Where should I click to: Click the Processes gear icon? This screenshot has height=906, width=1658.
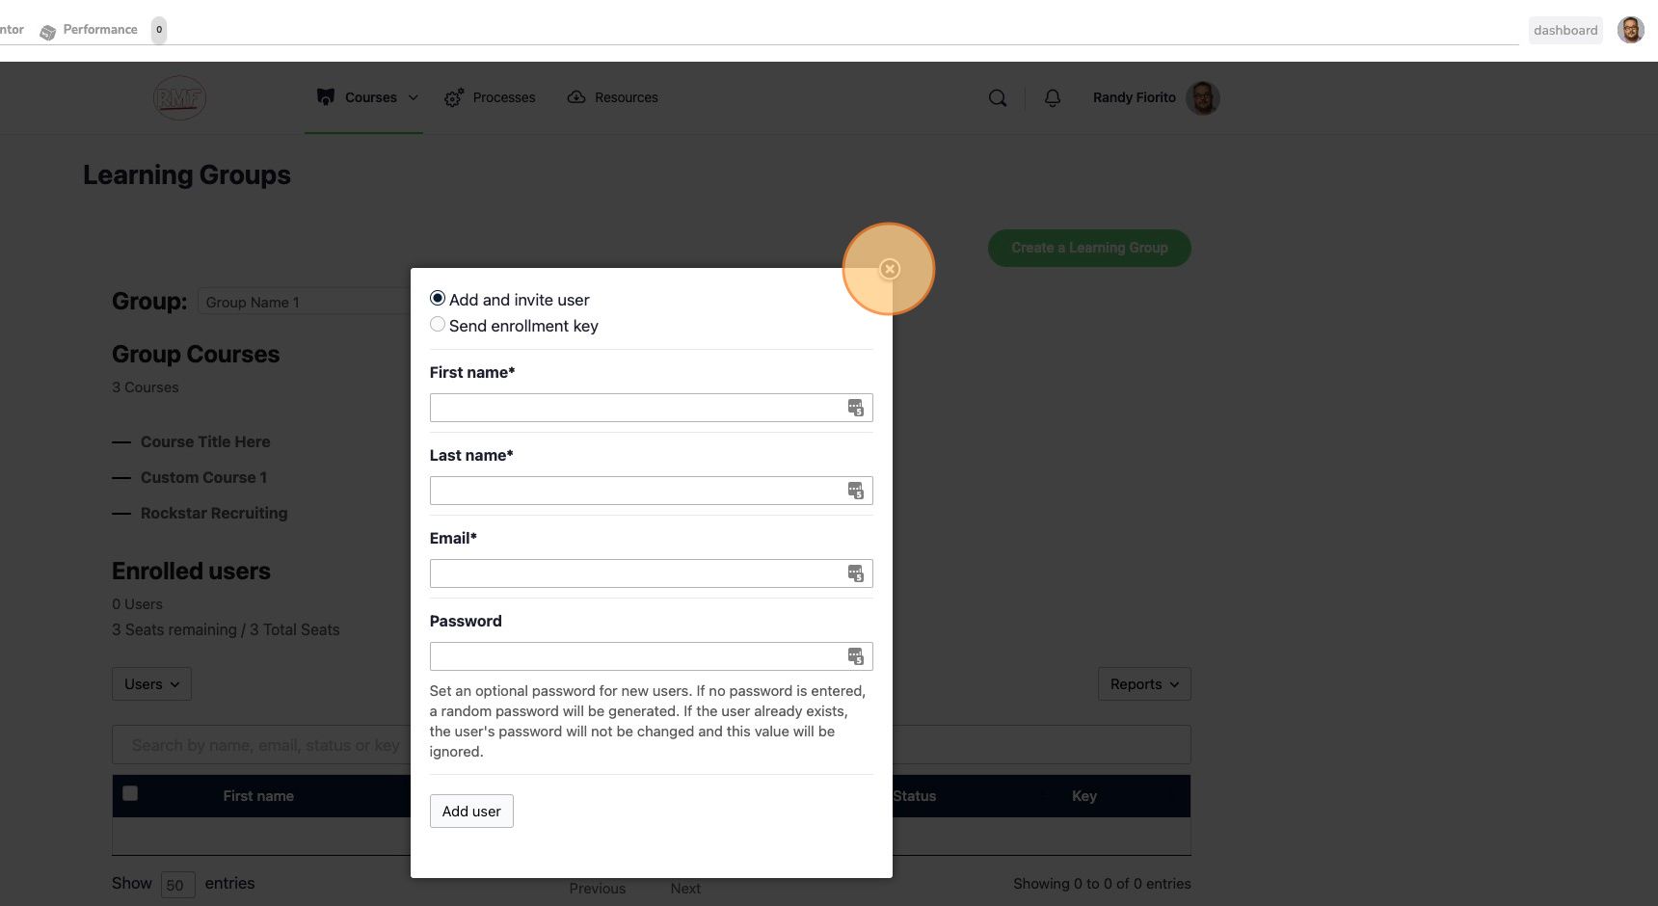(x=454, y=97)
